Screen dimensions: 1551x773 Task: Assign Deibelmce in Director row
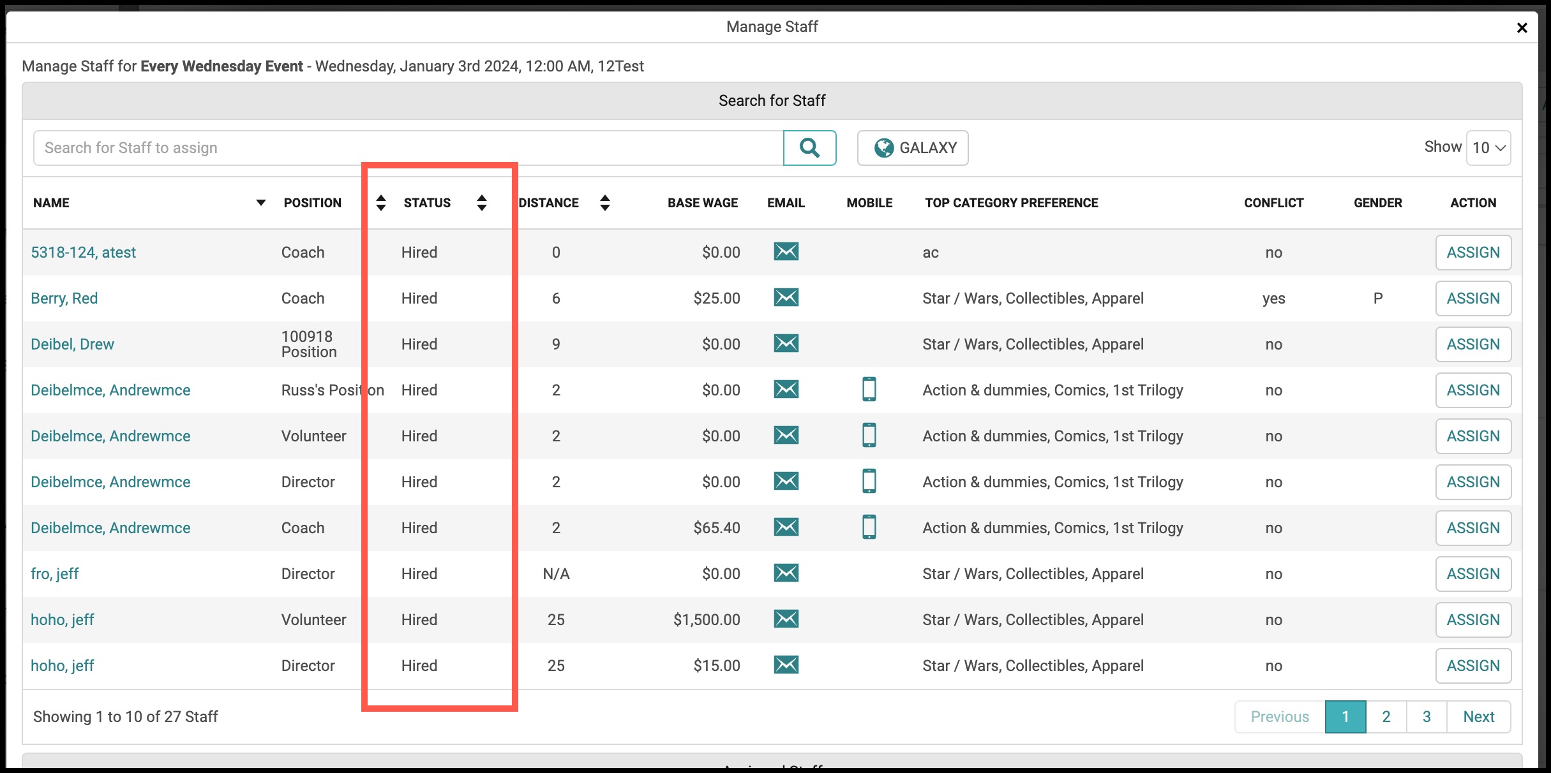(1473, 482)
